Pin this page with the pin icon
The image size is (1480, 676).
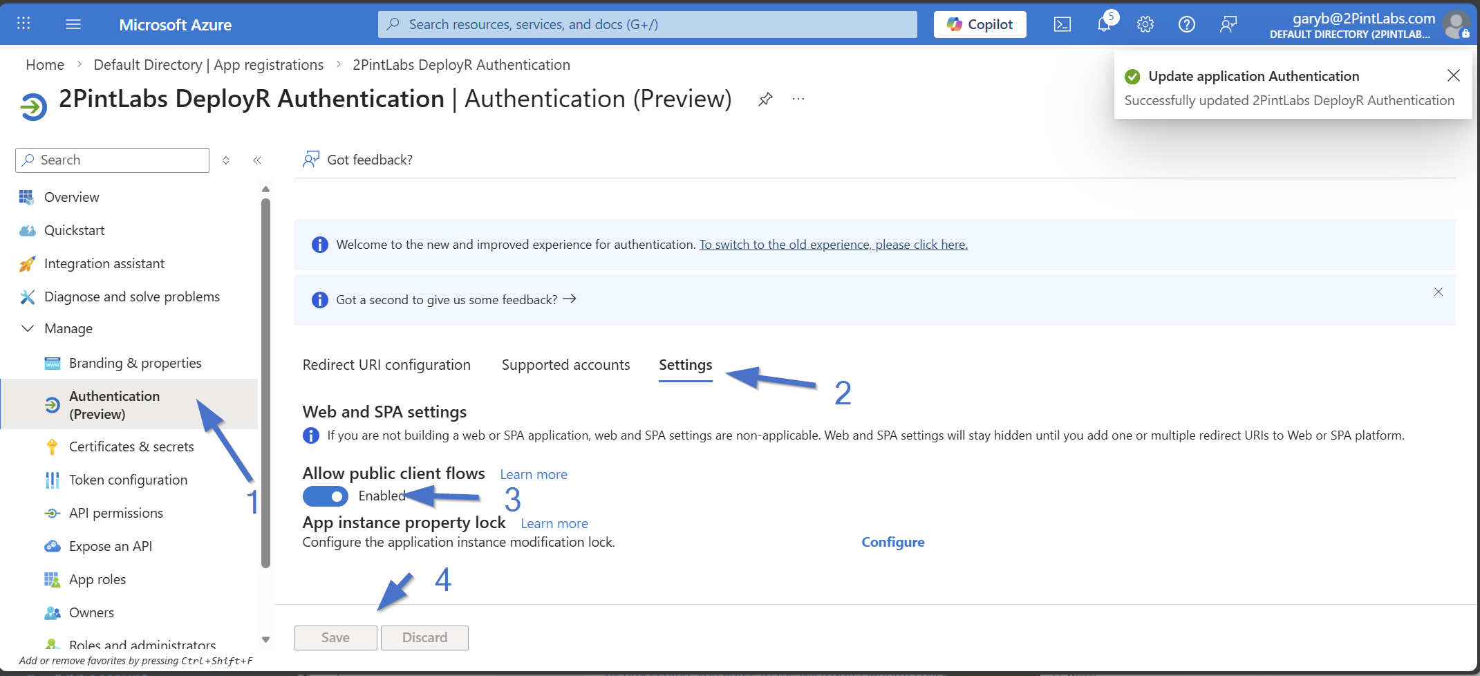pyautogui.click(x=765, y=100)
